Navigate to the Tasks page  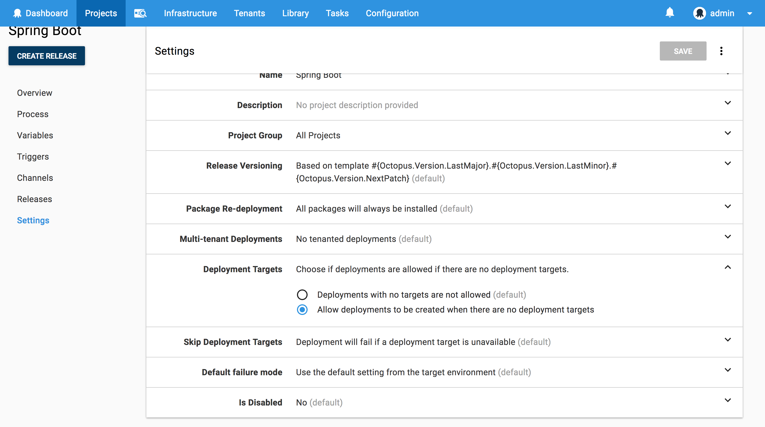[337, 13]
